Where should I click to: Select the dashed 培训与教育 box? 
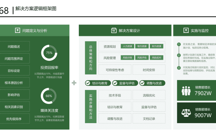pyautogui.click(x=115, y=107)
